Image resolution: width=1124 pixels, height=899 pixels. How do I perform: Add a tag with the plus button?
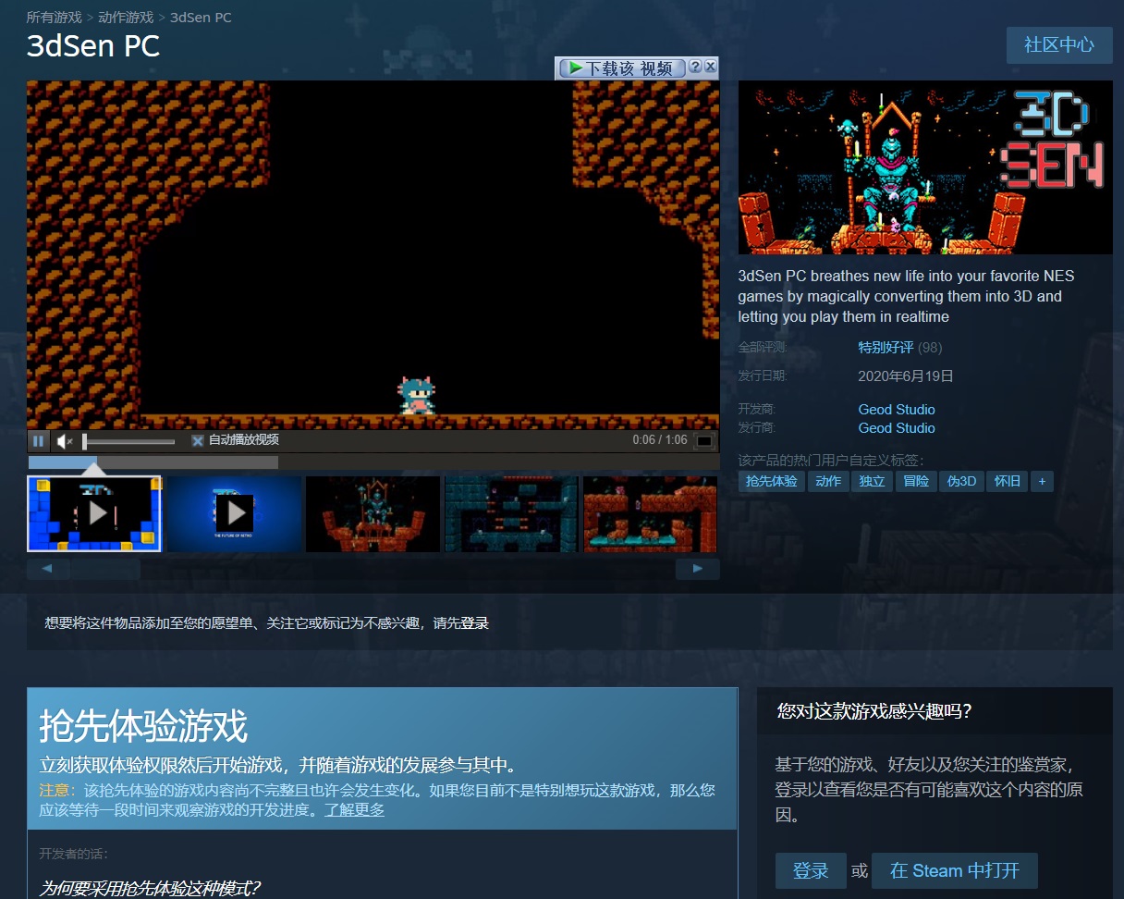(1042, 481)
